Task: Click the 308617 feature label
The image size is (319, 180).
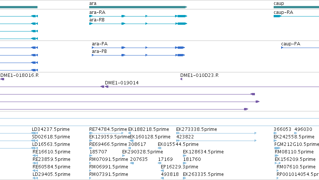Action: 137,144
